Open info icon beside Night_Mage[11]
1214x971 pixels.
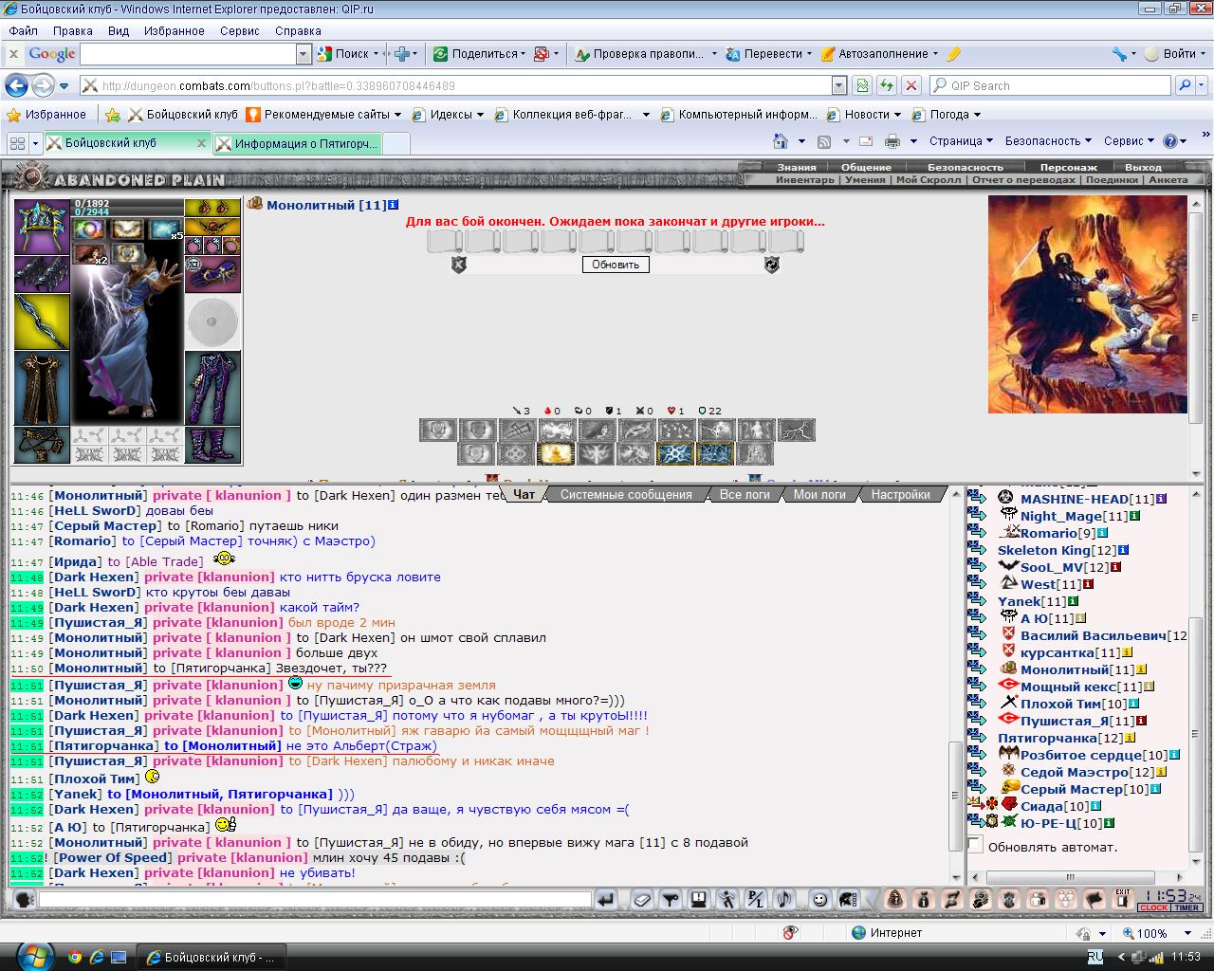1134,516
